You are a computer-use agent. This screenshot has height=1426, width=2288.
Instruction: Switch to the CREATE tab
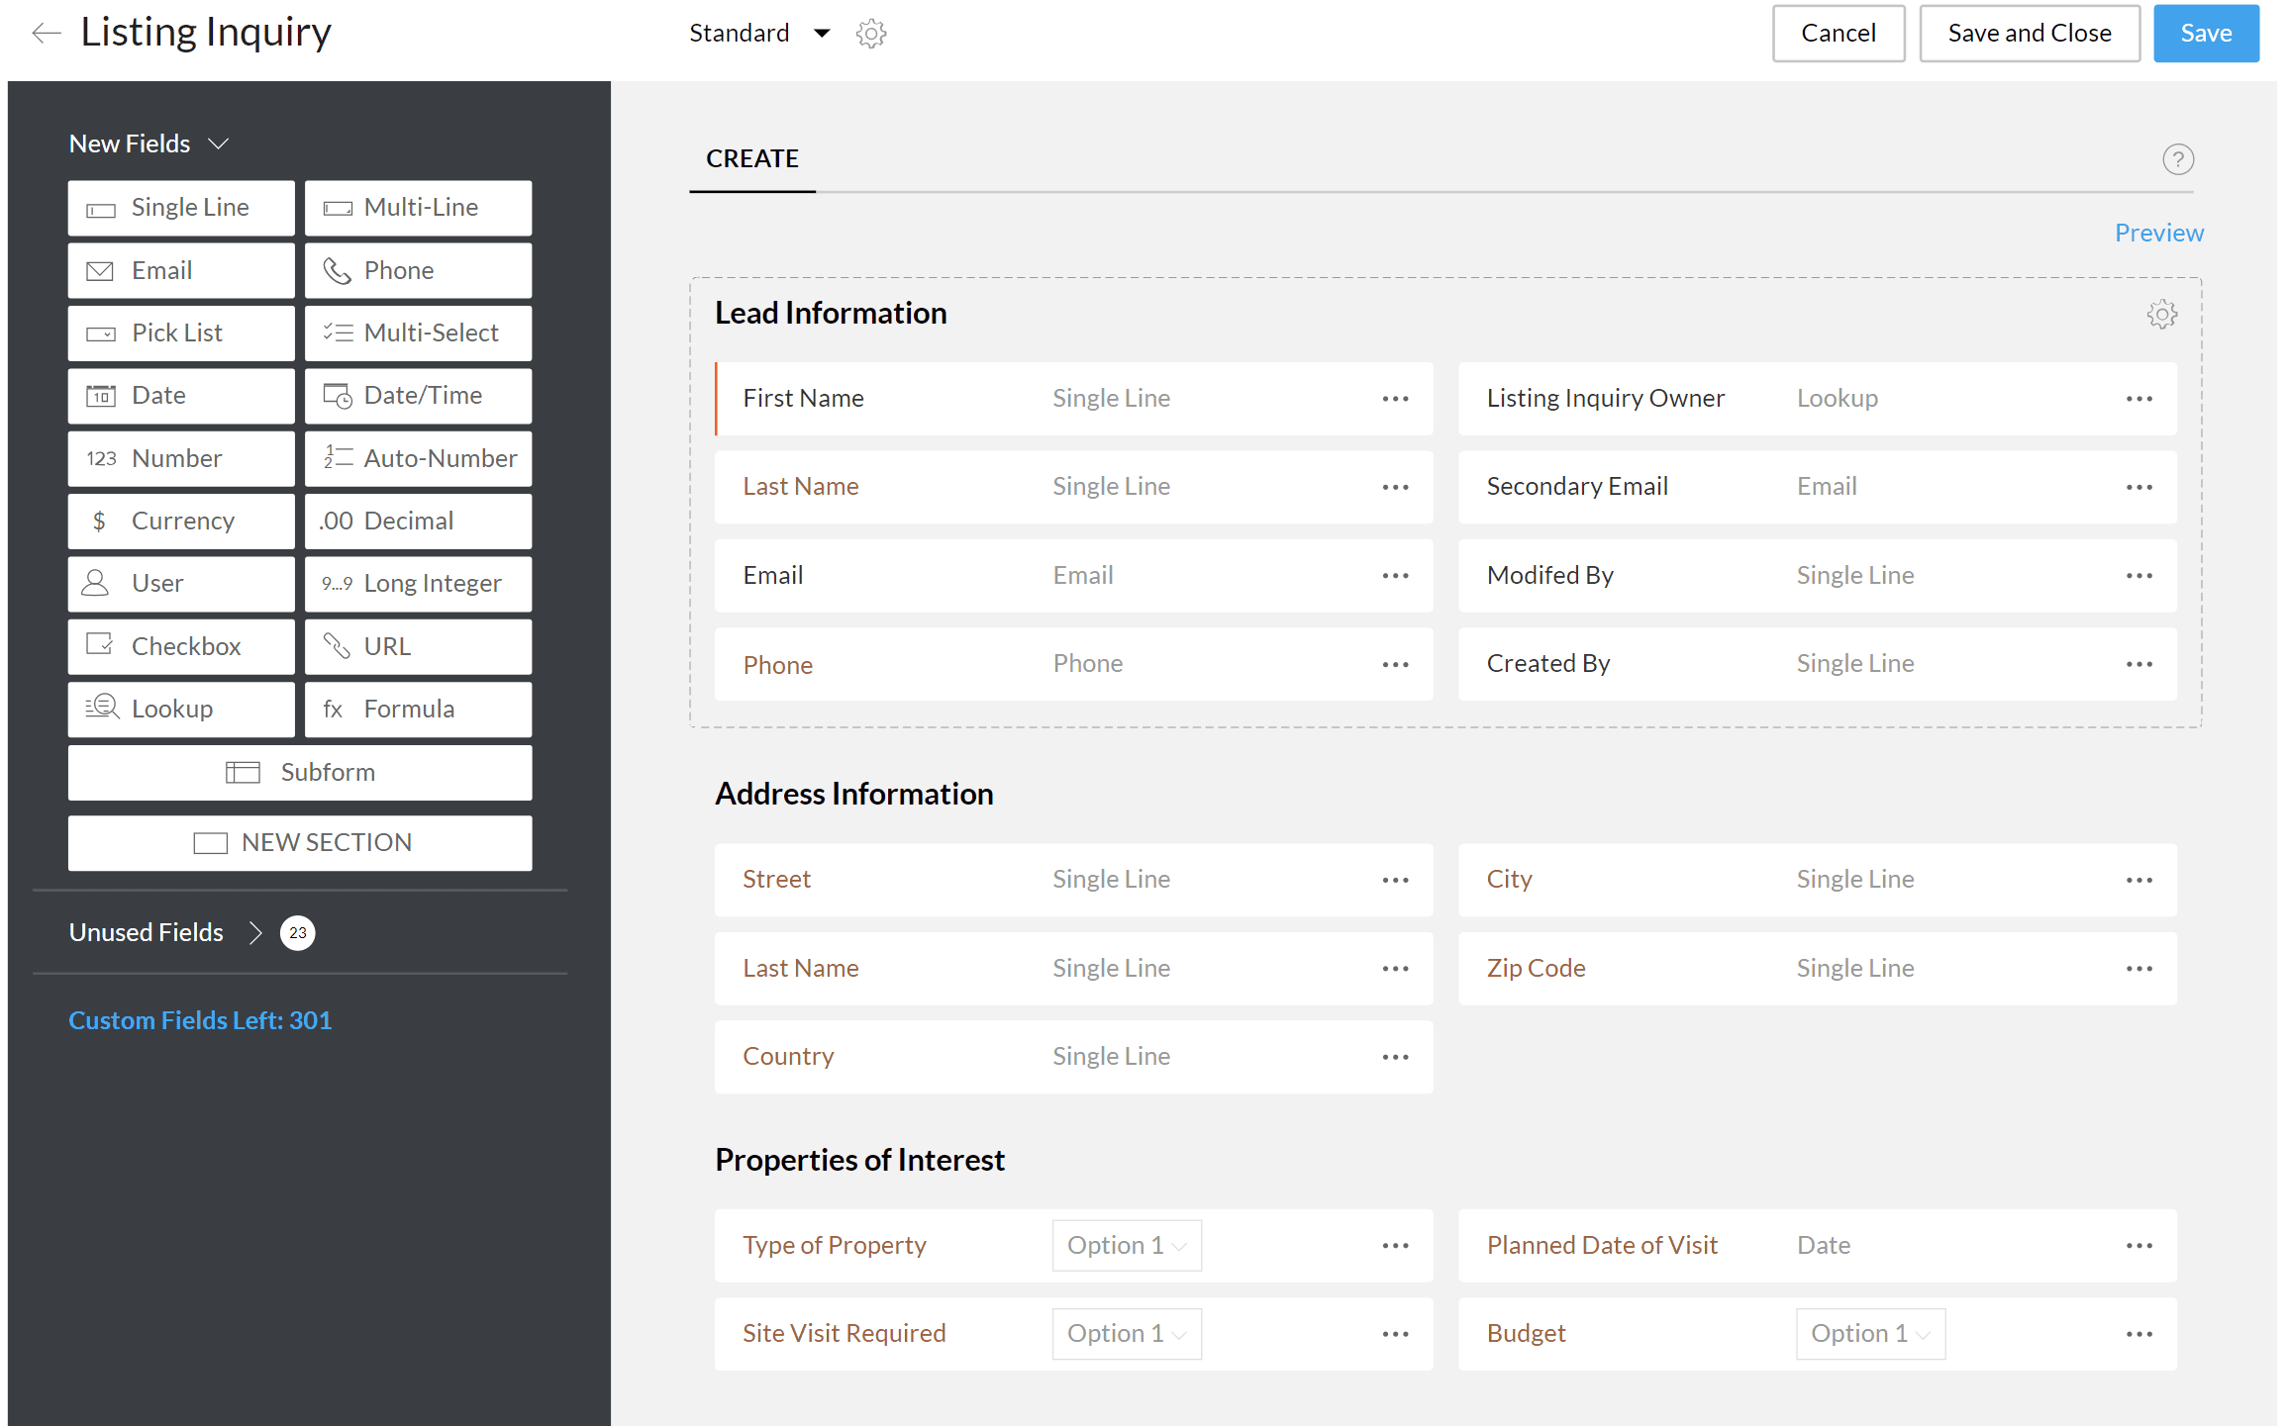pyautogui.click(x=752, y=157)
